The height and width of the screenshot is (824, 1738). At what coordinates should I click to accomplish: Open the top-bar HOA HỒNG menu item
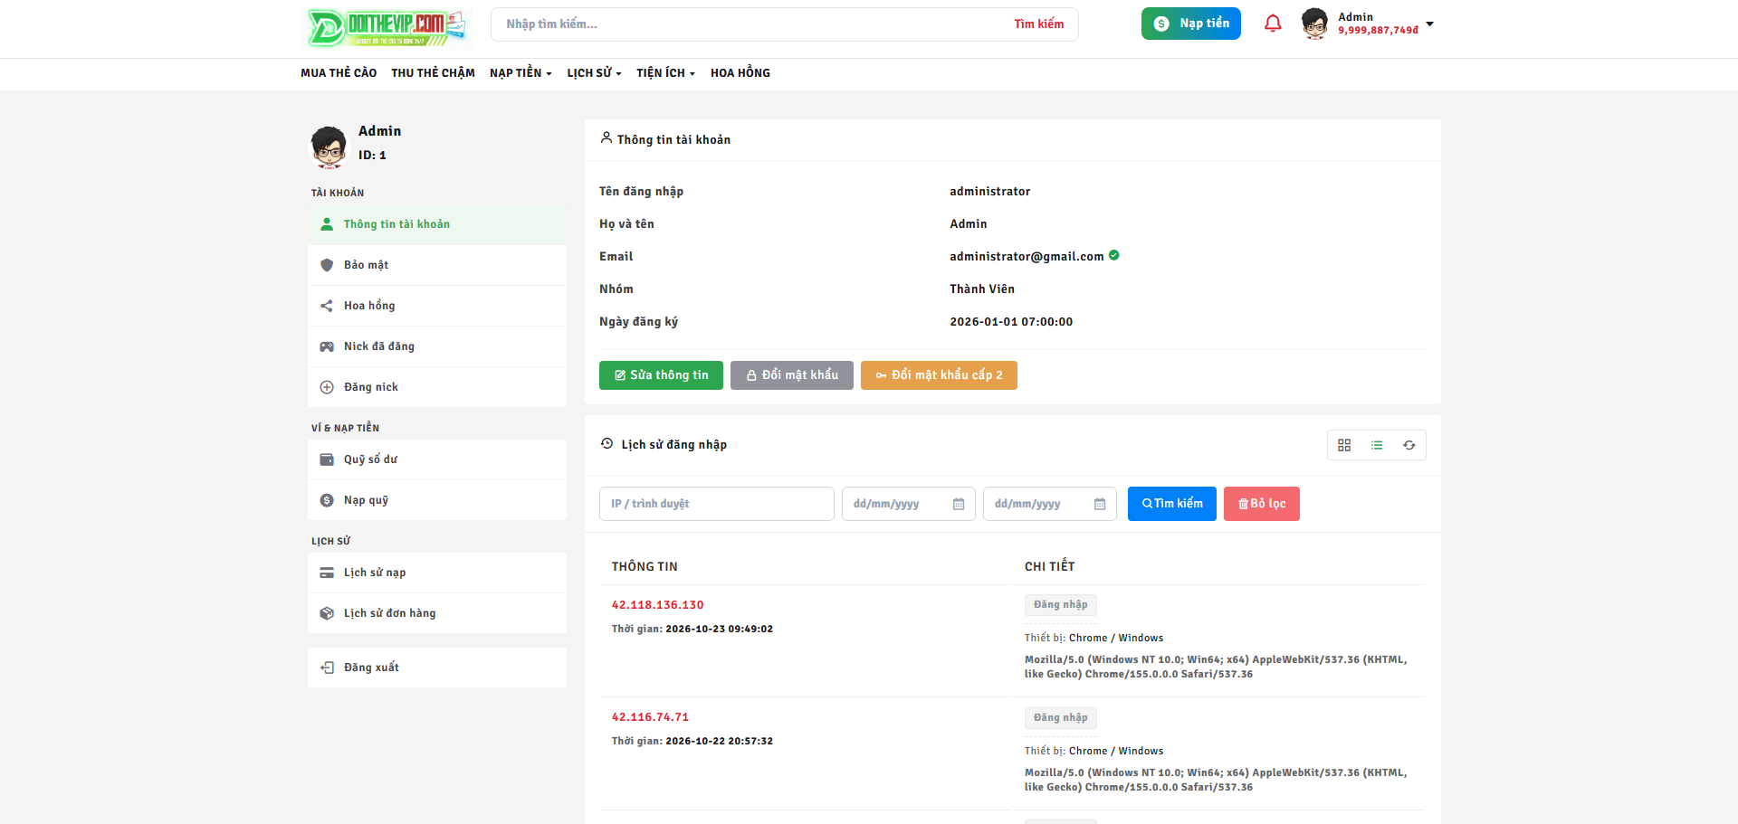(740, 73)
